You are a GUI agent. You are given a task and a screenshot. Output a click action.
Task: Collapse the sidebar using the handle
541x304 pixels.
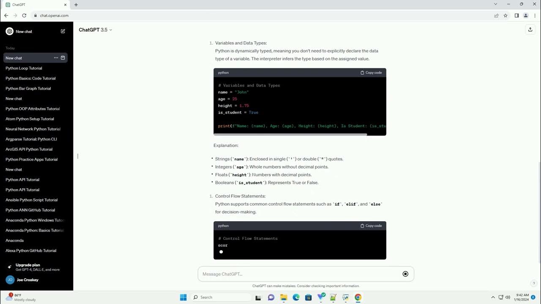[77, 156]
